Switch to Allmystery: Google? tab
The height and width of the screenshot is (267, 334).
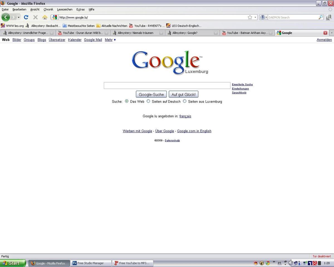pyautogui.click(x=193, y=33)
